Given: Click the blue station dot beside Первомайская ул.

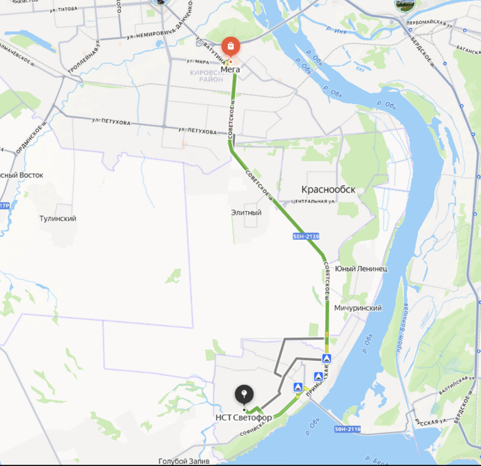Looking at the screenshot, I should click(x=410, y=30).
